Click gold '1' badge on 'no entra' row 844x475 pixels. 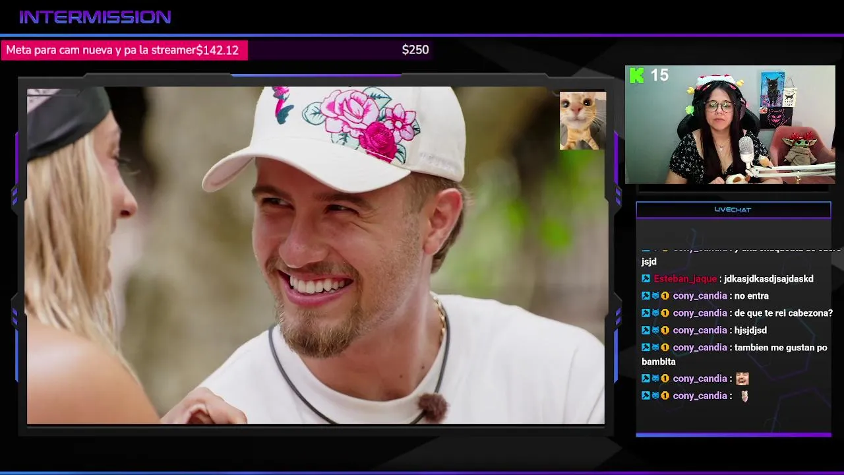click(665, 296)
